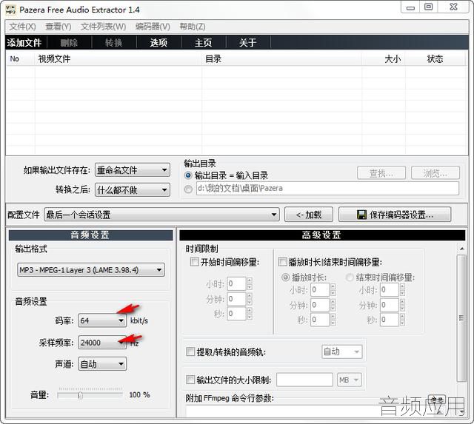Open the 帮助(Z) menu
The image size is (474, 424).
pyautogui.click(x=193, y=27)
